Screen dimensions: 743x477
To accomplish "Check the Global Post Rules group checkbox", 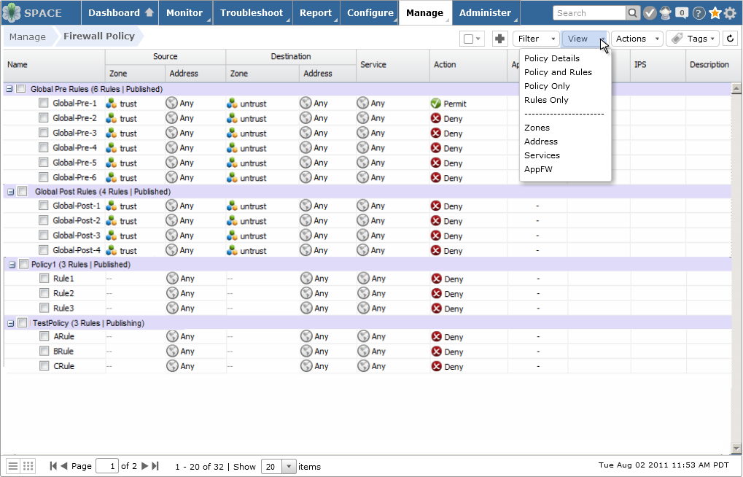I will tap(23, 191).
